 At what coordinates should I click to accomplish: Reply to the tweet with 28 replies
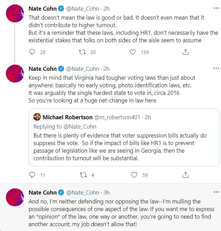(x=32, y=52)
